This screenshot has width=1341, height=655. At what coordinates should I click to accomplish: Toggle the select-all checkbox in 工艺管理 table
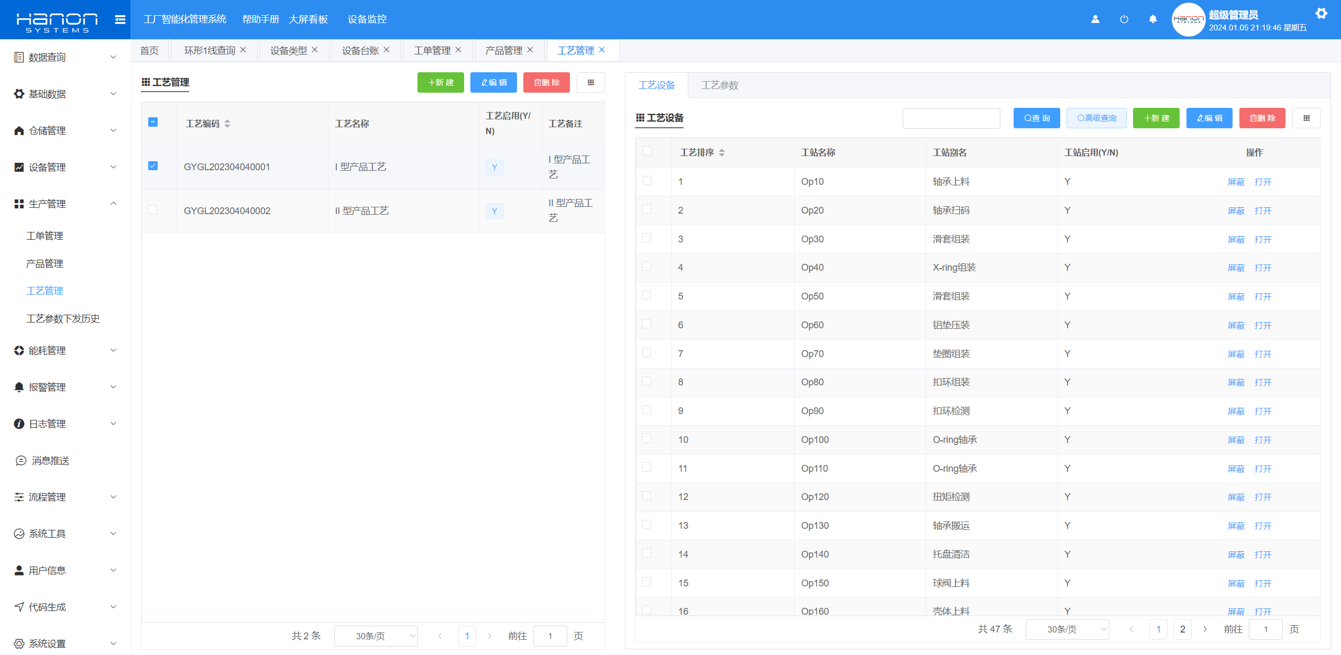coord(153,122)
